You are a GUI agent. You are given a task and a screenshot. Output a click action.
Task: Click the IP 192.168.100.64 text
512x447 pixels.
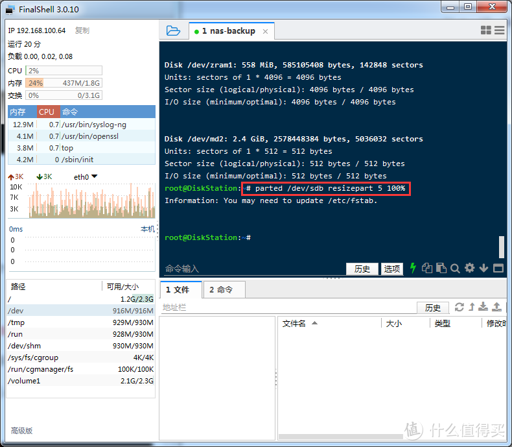(36, 30)
